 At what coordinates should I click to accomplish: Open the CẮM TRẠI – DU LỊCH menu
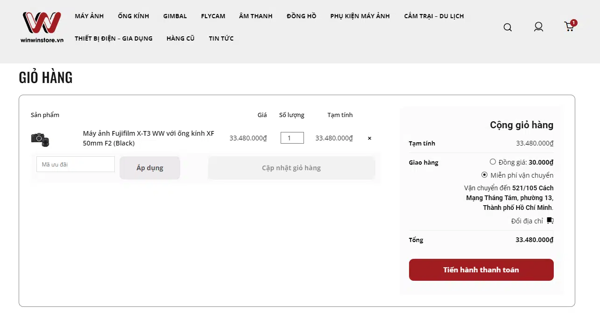pos(434,16)
